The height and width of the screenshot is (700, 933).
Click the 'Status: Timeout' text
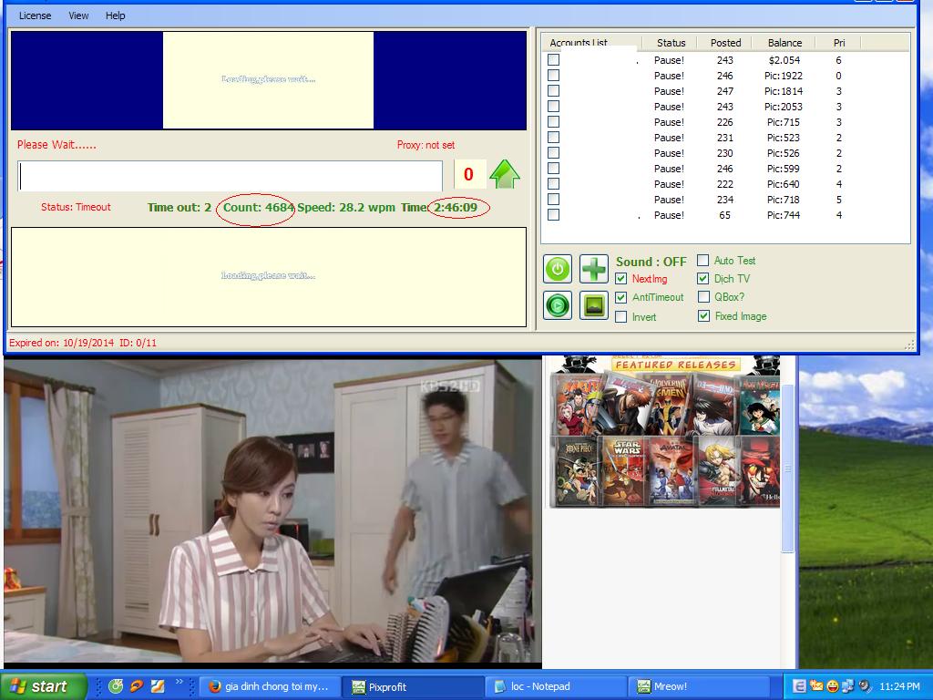76,207
